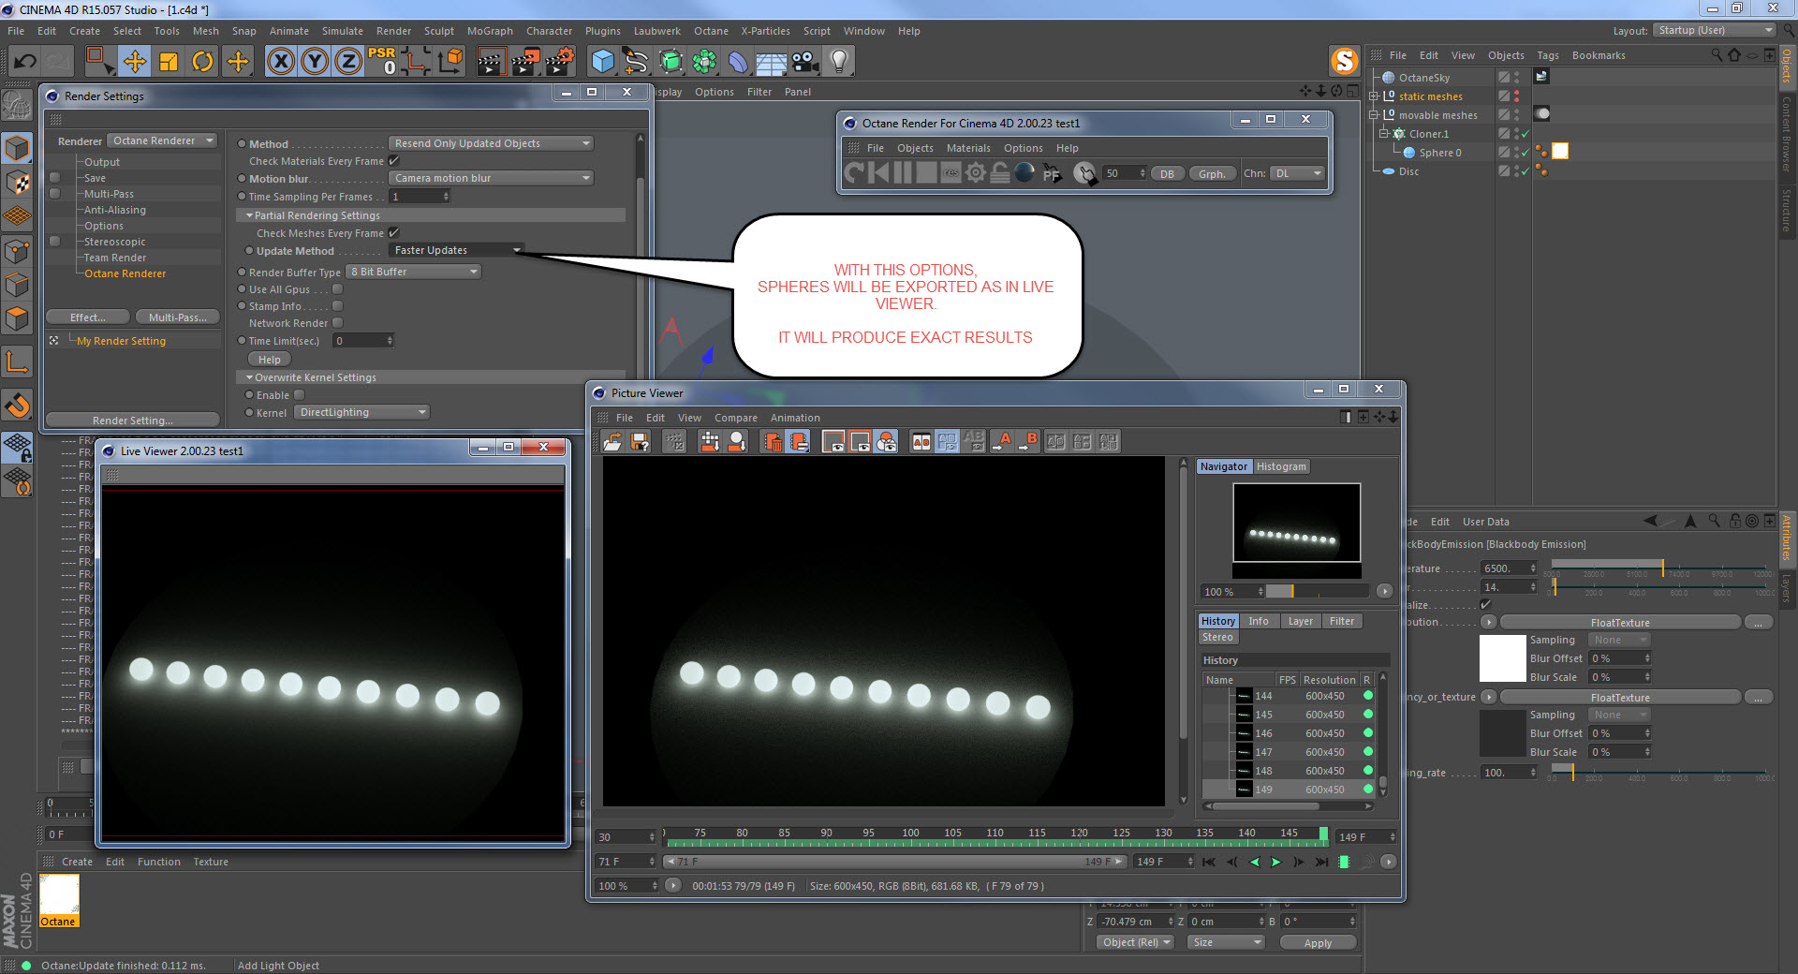The width and height of the screenshot is (1798, 974).
Task: Toggle the Z axis lock icon
Action: (348, 62)
